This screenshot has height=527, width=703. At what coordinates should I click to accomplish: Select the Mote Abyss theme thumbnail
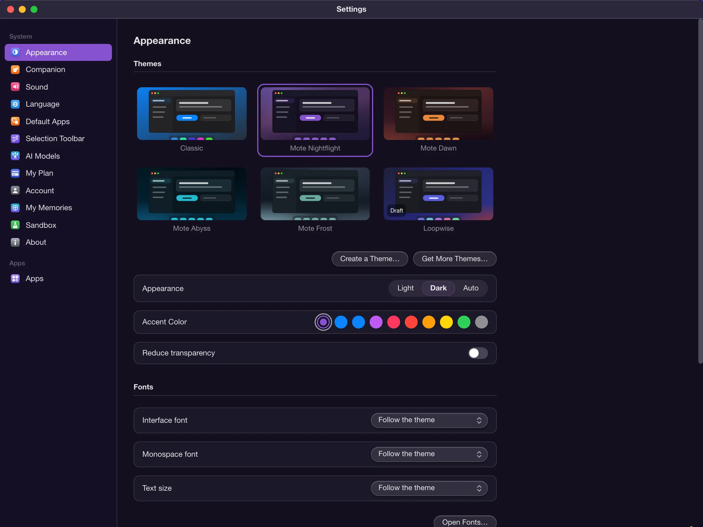click(192, 194)
